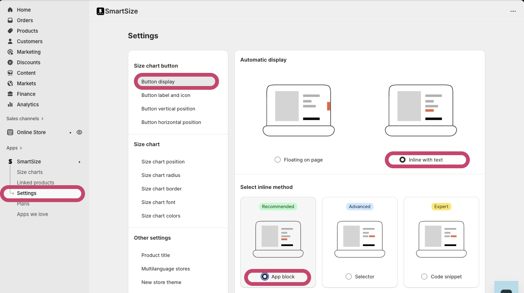
Task: Open the Plans page link
Action: (23, 204)
